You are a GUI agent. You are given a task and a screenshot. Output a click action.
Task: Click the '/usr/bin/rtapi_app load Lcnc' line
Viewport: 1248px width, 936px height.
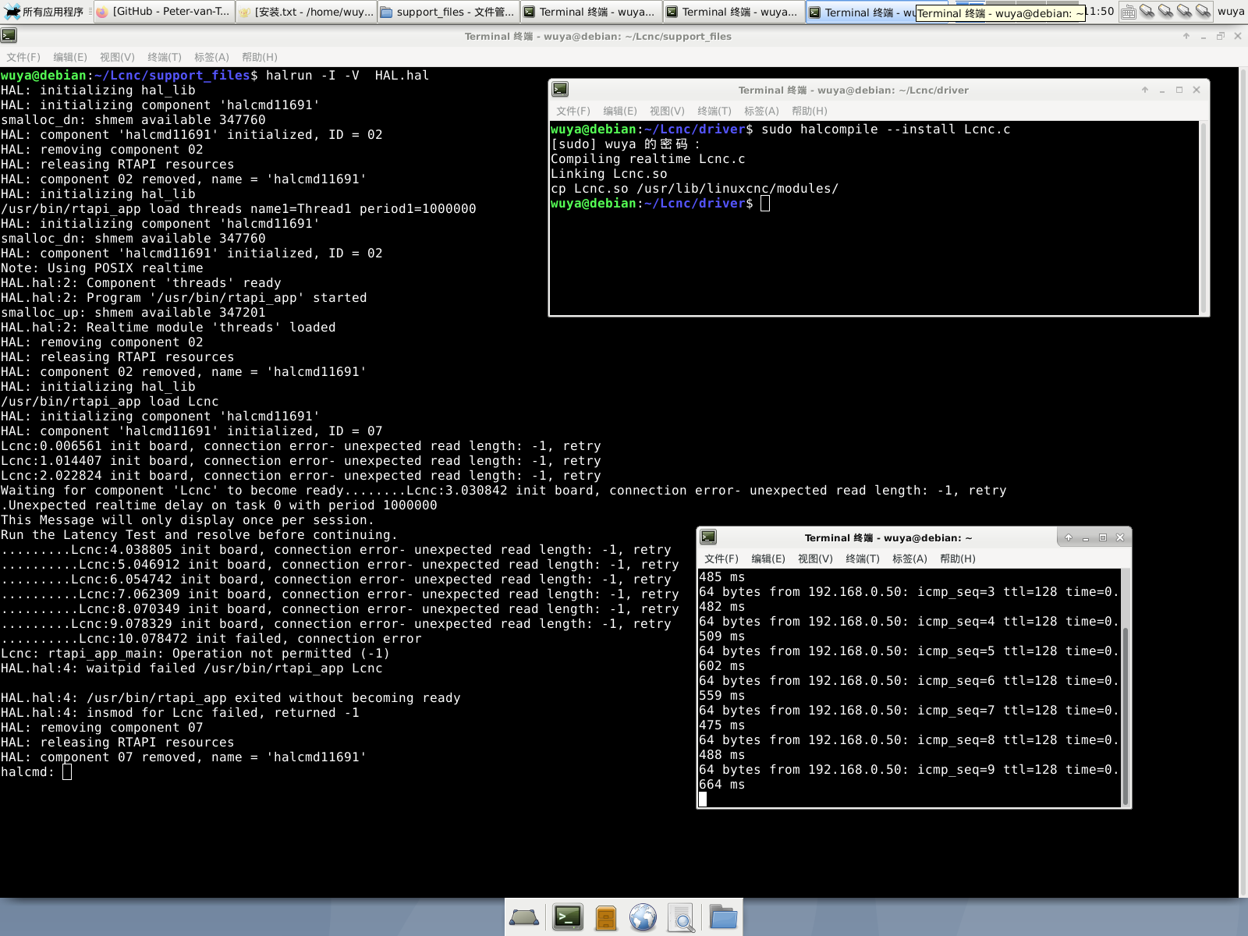pos(110,402)
